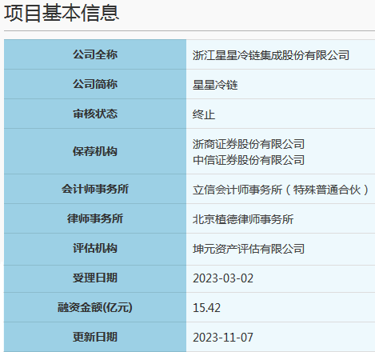375x352 pixels.
Task: Click the 更新日期 label cell
Action: pyautogui.click(x=95, y=337)
